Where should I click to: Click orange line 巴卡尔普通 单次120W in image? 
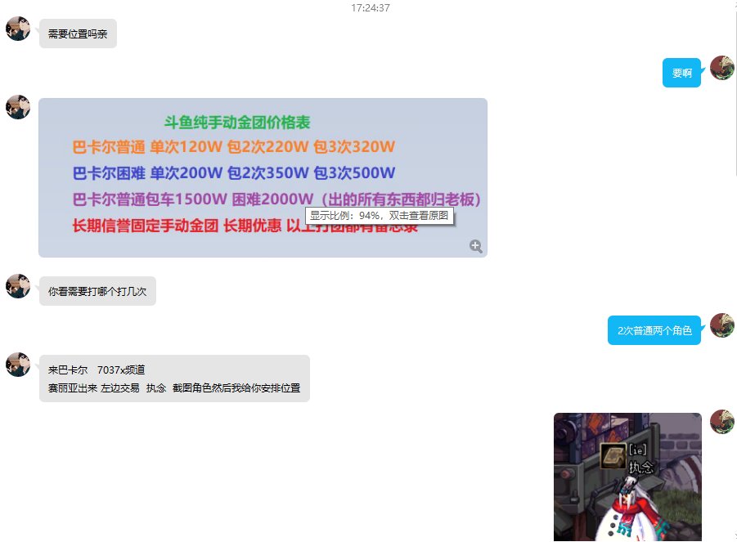tap(234, 147)
